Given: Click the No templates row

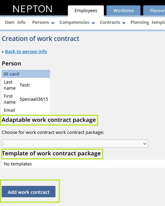Looking at the screenshot, I should [x=83, y=164].
